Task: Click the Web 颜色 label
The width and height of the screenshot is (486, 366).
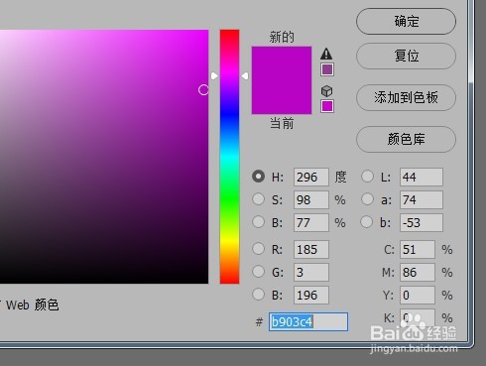Action: (33, 305)
